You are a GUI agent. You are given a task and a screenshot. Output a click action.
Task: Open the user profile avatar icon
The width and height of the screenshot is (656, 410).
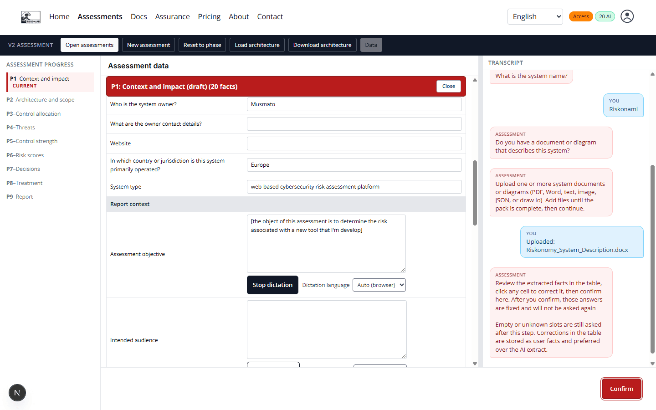[x=627, y=16]
